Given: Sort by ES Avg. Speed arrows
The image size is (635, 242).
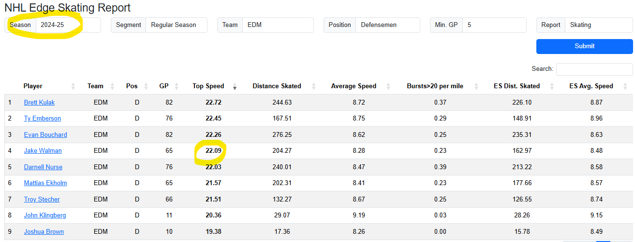Looking at the screenshot, I should (x=625, y=86).
